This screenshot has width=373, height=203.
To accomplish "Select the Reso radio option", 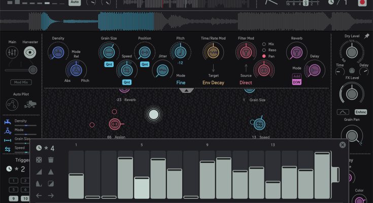I will 264,50.
